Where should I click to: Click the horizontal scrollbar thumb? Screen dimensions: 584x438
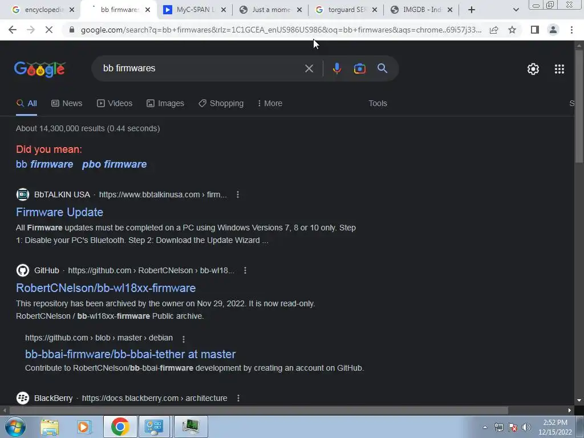[259, 410]
